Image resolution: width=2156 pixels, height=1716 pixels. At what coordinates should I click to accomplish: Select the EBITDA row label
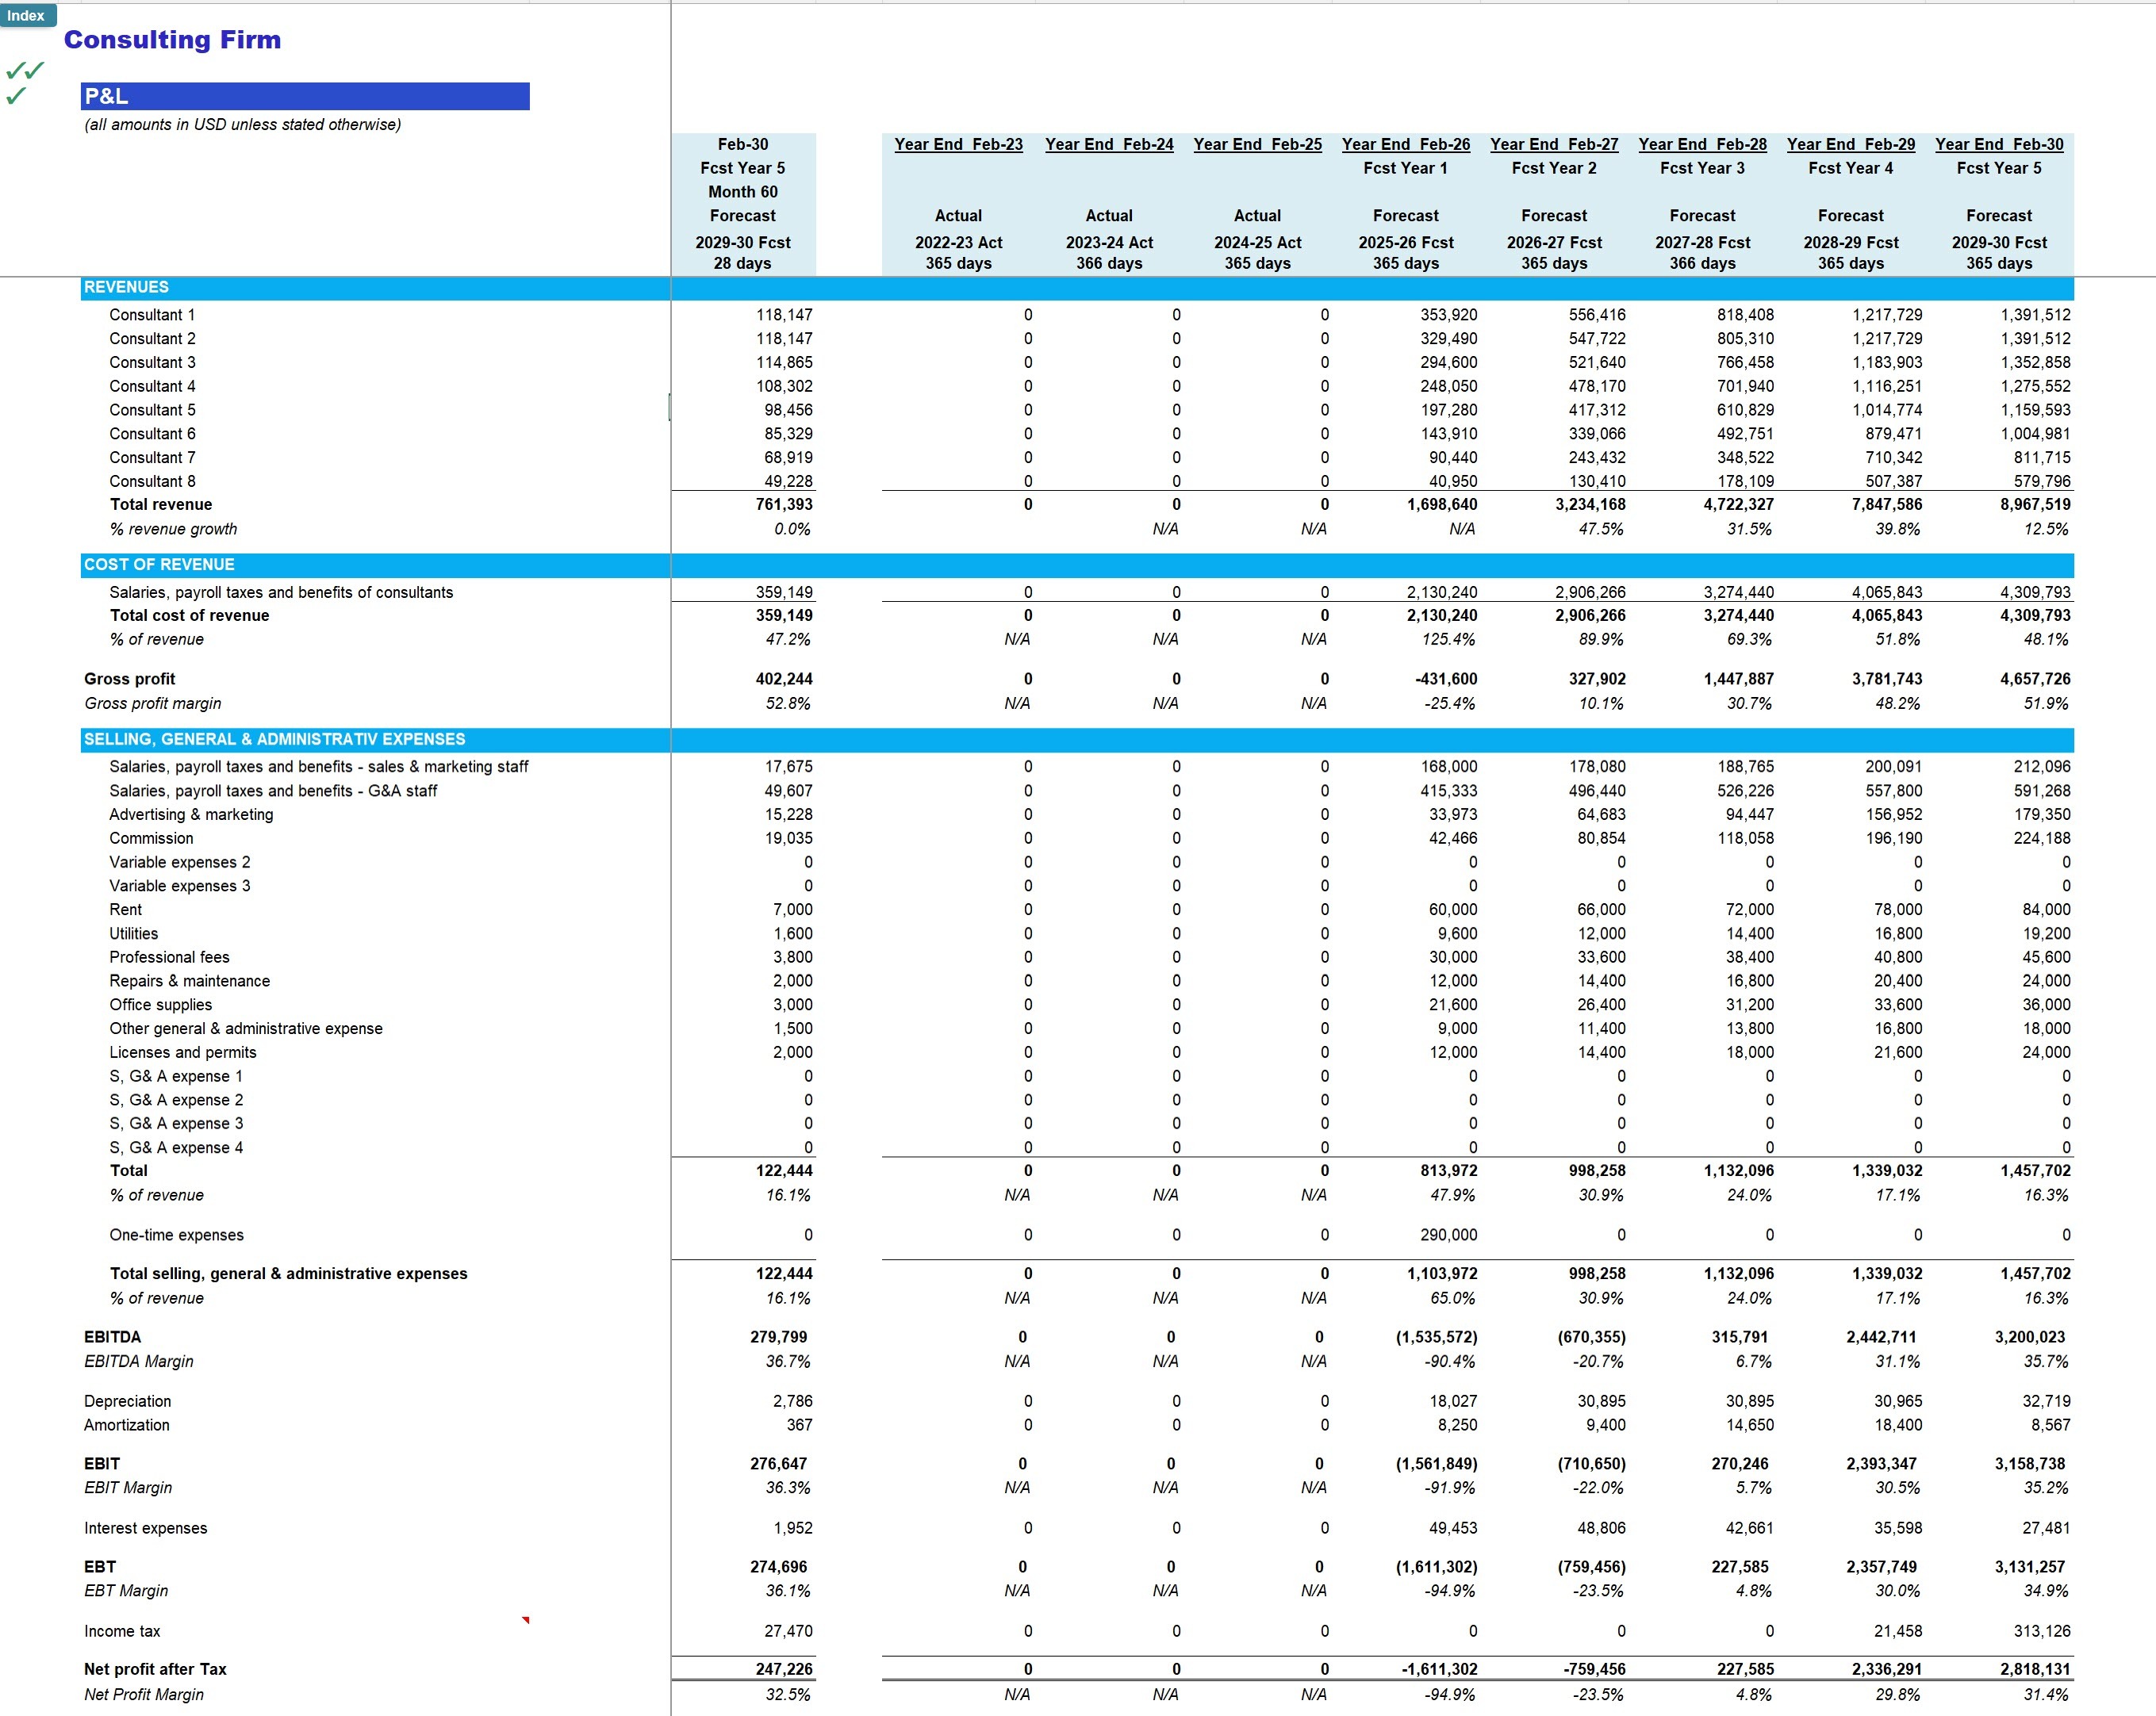tap(112, 1337)
